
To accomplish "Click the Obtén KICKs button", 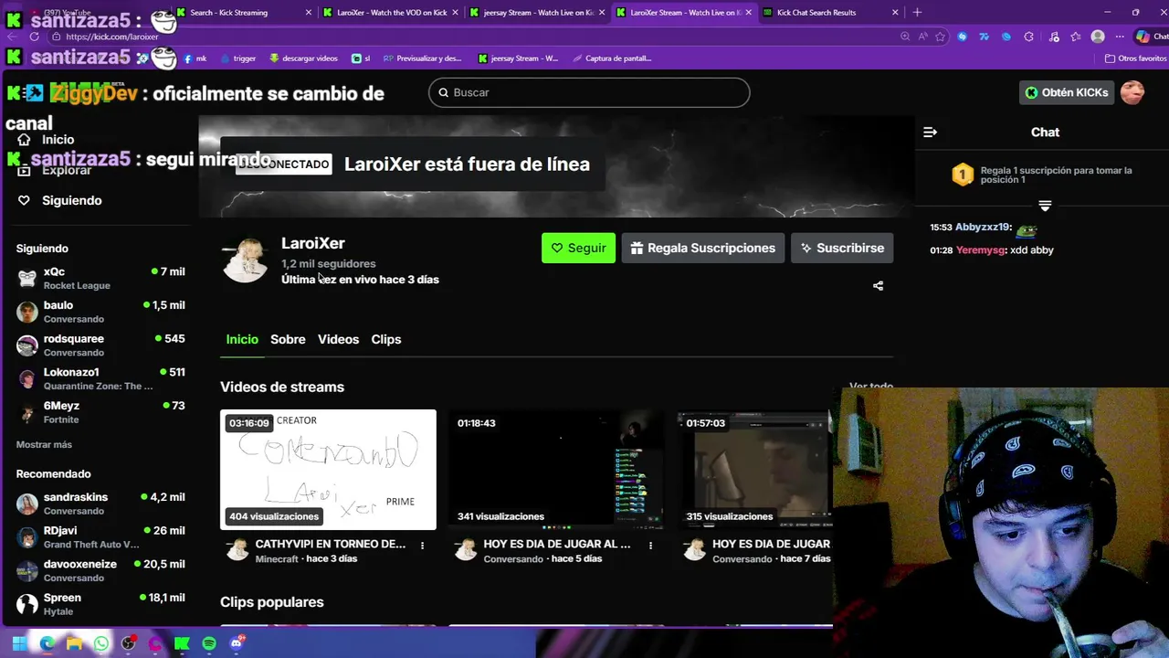I will pyautogui.click(x=1065, y=92).
